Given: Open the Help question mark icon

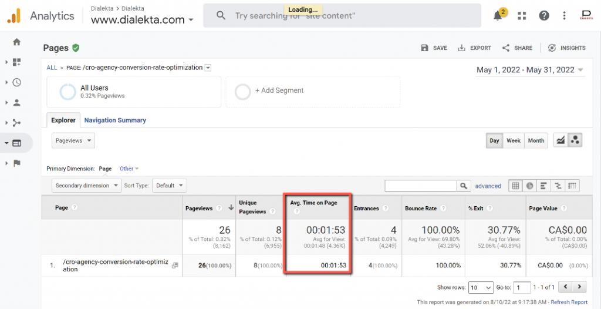Looking at the screenshot, I should pos(544,16).
